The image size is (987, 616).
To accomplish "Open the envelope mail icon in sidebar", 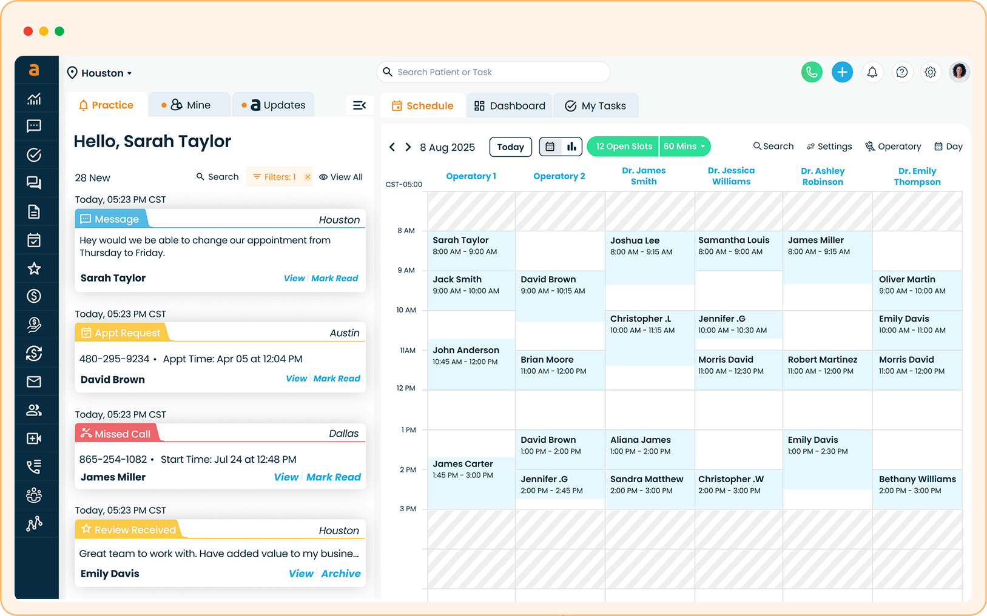I will [34, 382].
